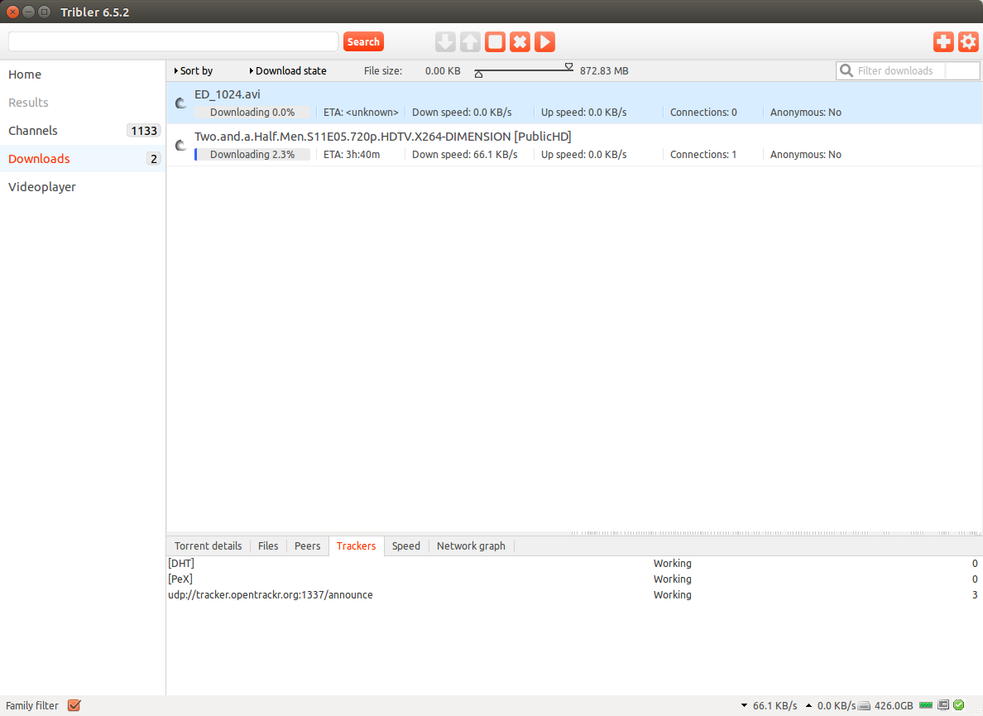Click the greyed download arrow toolbar icon
The width and height of the screenshot is (983, 716).
click(445, 42)
